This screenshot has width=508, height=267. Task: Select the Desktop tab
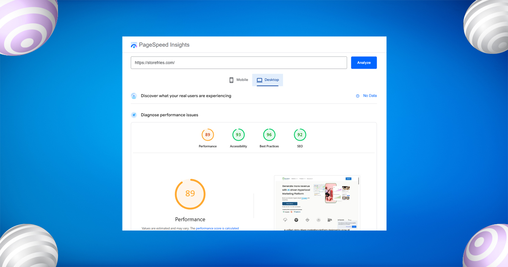(268, 80)
